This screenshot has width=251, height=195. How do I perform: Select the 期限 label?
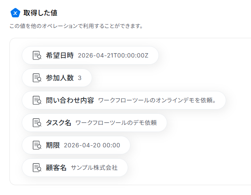[x=53, y=145]
